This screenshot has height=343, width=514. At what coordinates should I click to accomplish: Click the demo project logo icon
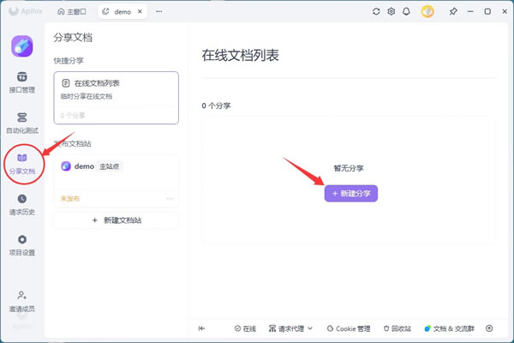tap(22, 46)
